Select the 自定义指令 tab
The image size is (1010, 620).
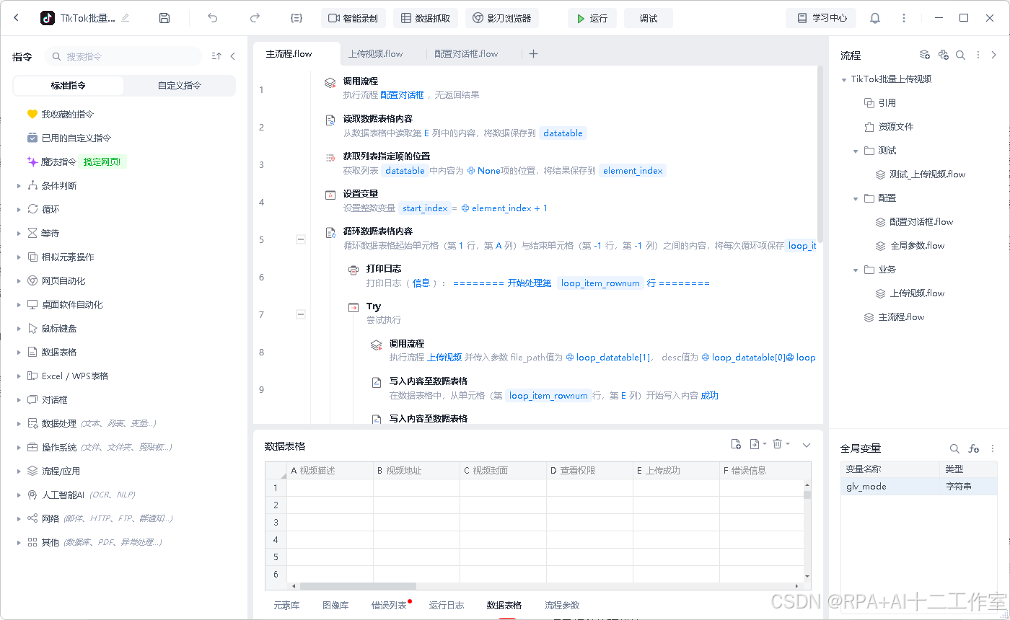pos(180,85)
